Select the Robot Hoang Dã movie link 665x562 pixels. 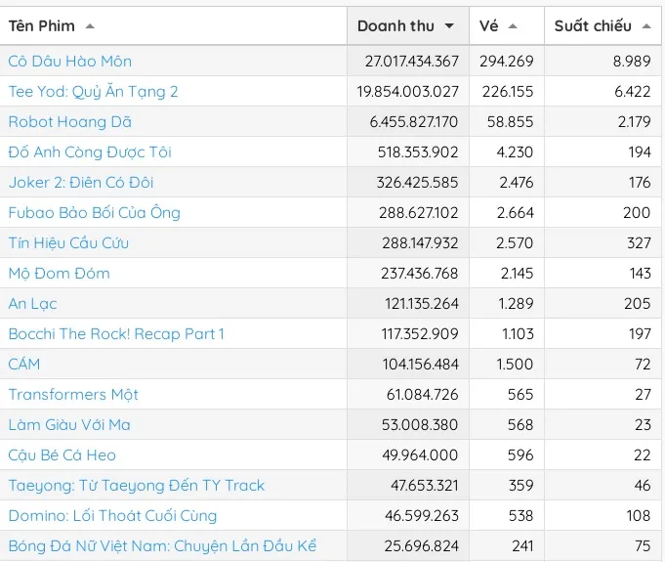(69, 121)
